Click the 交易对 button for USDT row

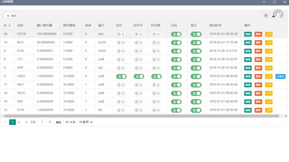(x=281, y=76)
